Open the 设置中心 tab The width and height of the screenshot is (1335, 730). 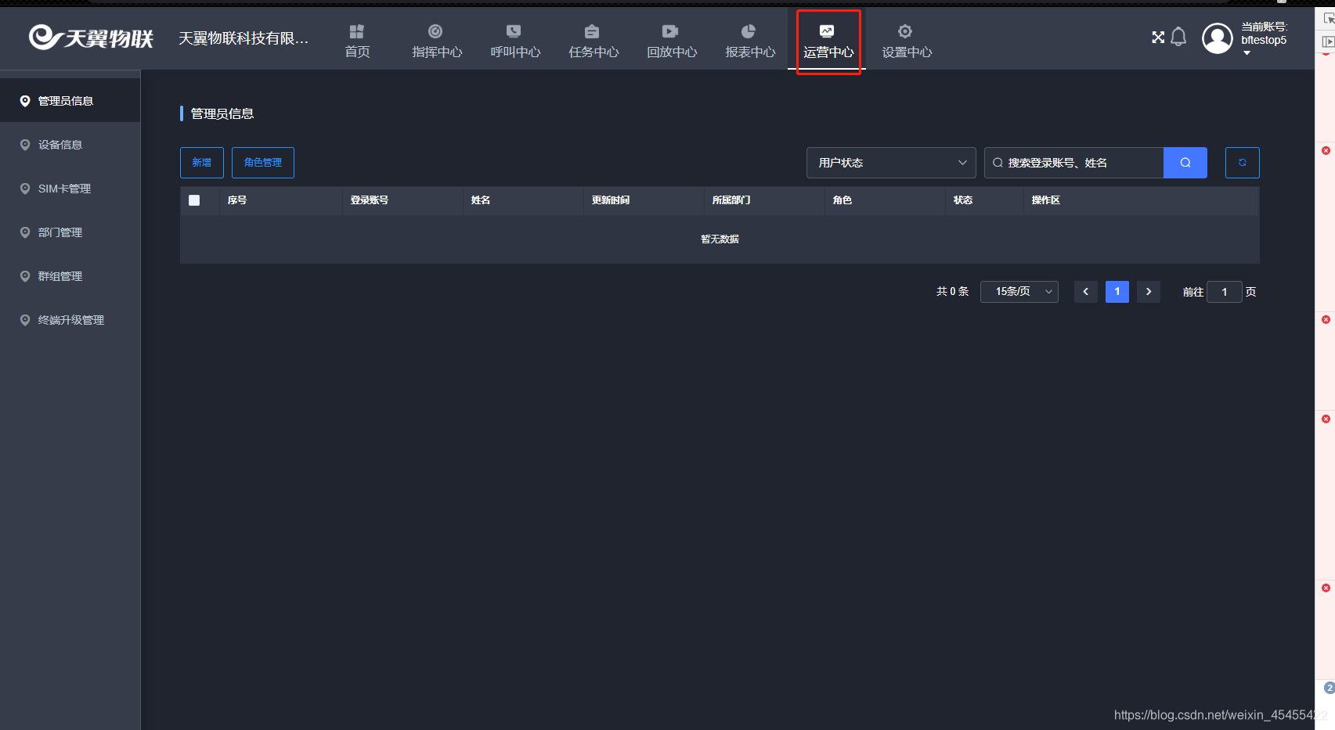click(x=906, y=41)
